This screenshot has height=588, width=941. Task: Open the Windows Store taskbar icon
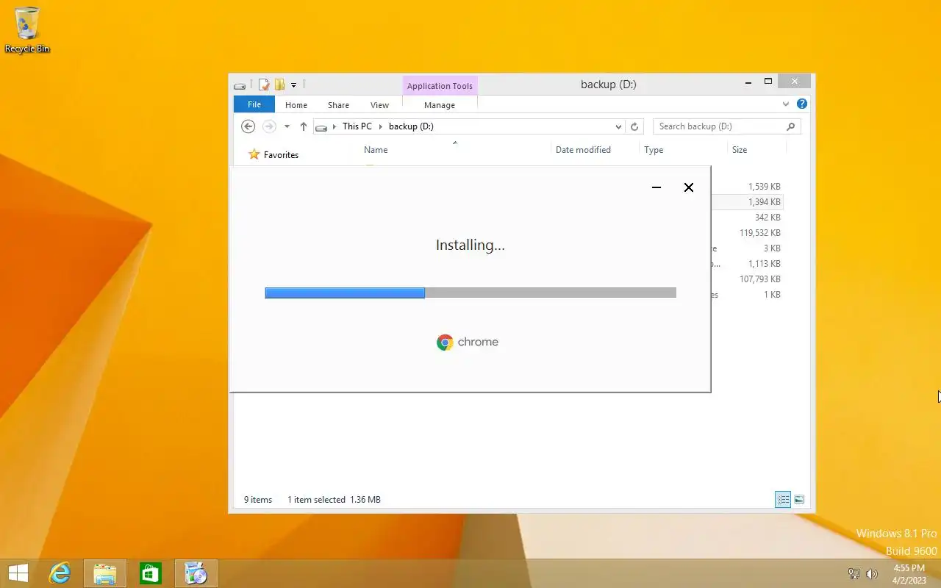coord(151,573)
